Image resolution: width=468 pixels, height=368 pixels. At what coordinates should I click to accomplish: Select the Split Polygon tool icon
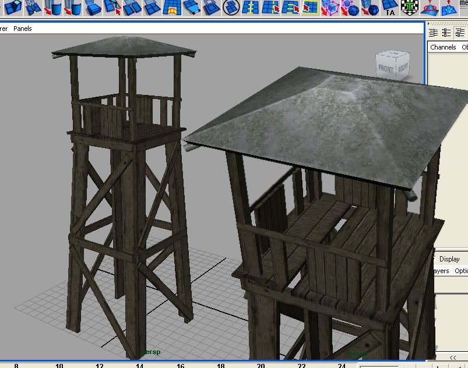tap(112, 8)
